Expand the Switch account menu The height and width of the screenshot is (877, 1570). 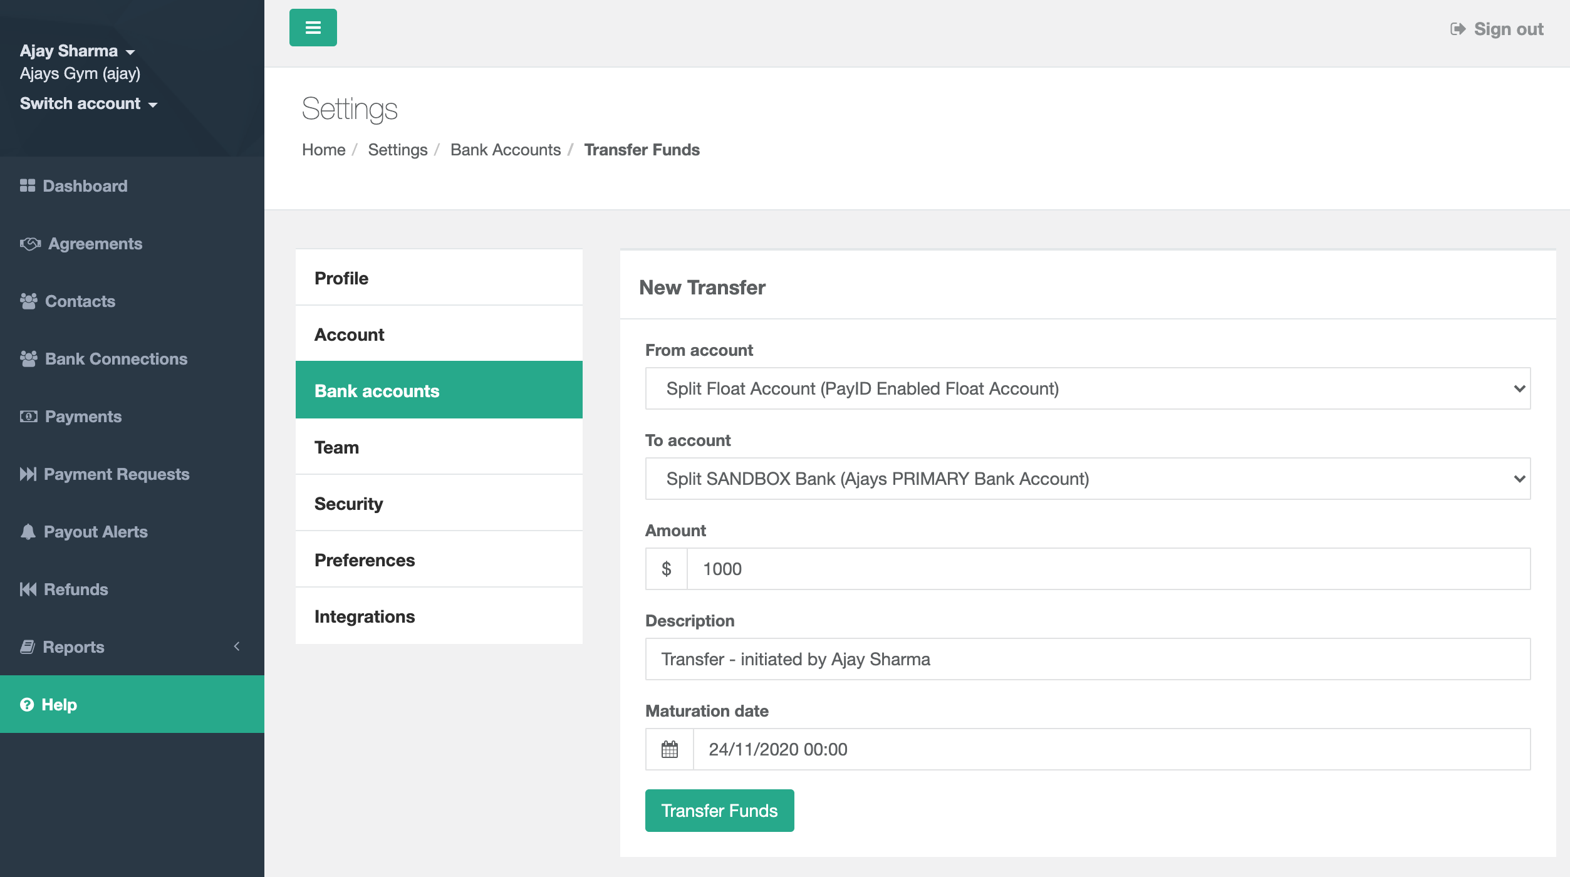88,104
